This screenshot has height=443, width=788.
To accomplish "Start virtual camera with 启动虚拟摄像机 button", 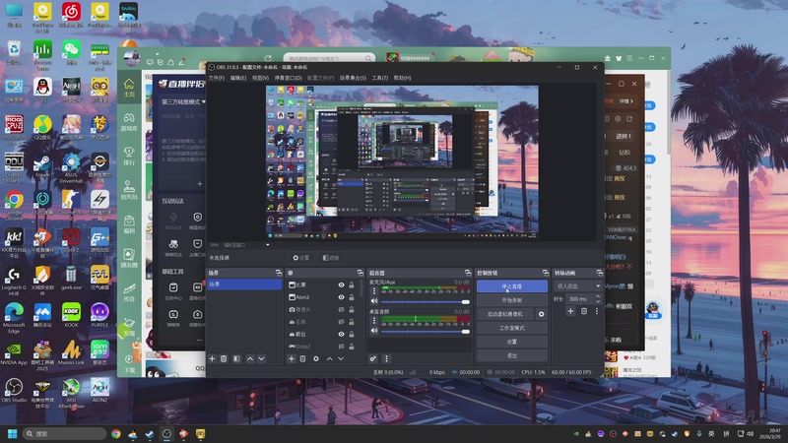I will 505,314.
